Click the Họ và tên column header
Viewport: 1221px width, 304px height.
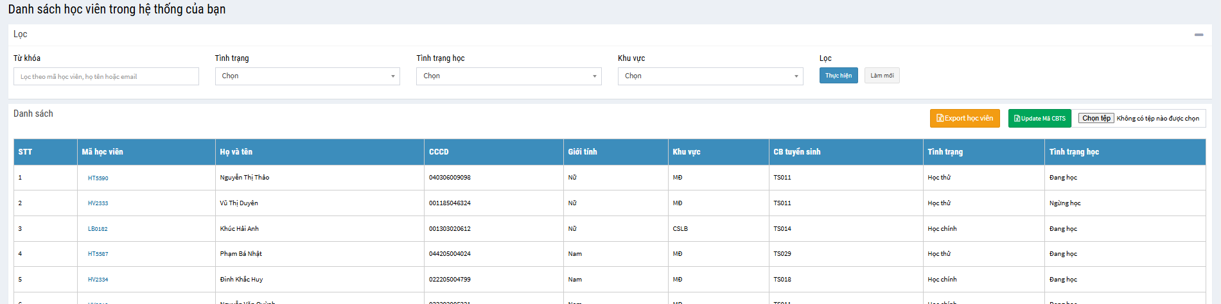pos(236,152)
